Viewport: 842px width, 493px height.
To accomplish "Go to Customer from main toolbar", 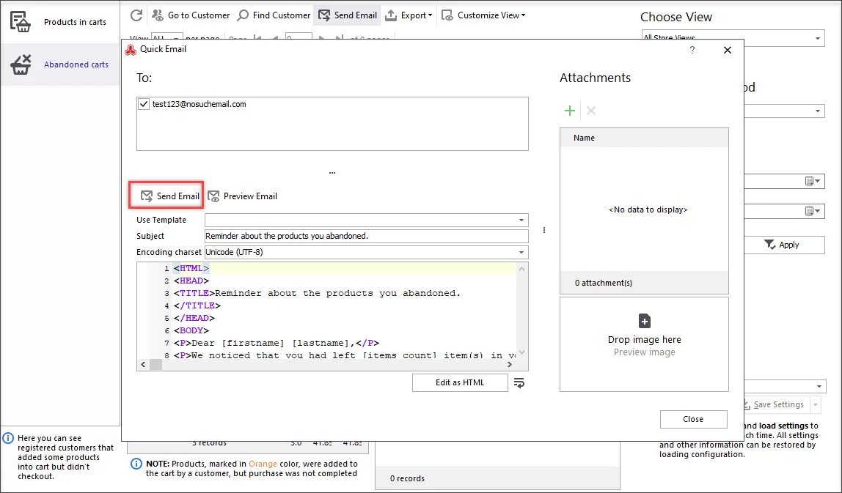I will coord(191,15).
